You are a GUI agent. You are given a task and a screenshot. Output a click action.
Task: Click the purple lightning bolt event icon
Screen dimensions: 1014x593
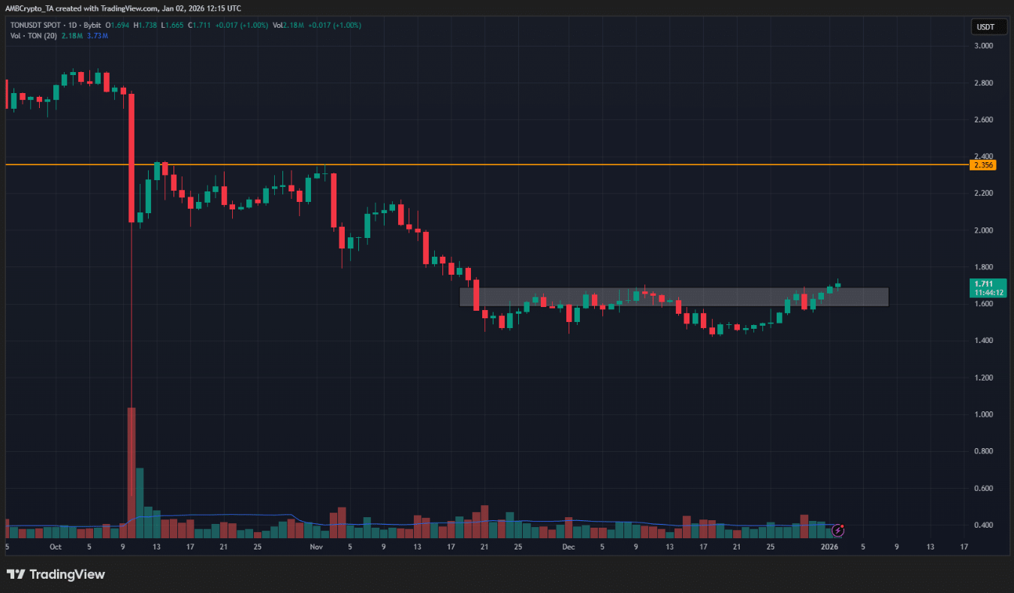click(838, 531)
